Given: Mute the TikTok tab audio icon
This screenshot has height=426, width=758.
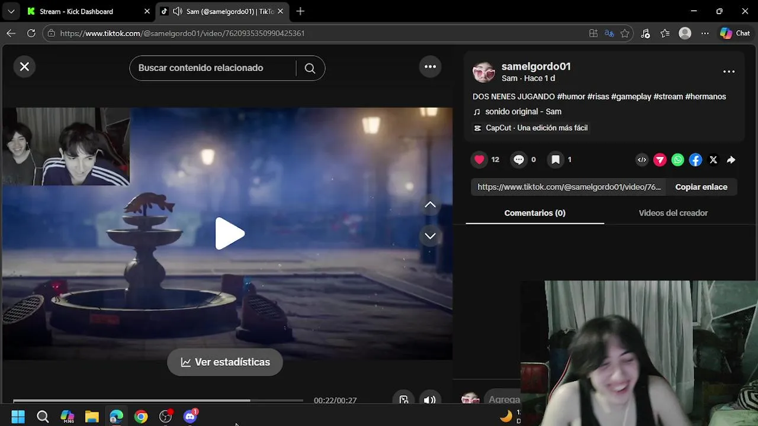Looking at the screenshot, I should point(176,11).
